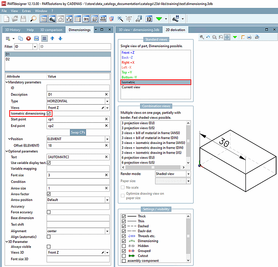The height and width of the screenshot is (267, 278).
Task: Clear the Description field X icon
Action: click(x=106, y=95)
